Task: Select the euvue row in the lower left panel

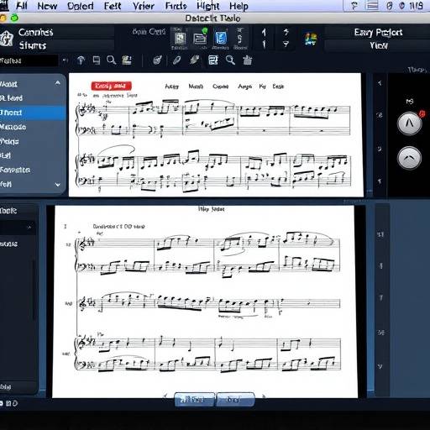Action: [17, 244]
